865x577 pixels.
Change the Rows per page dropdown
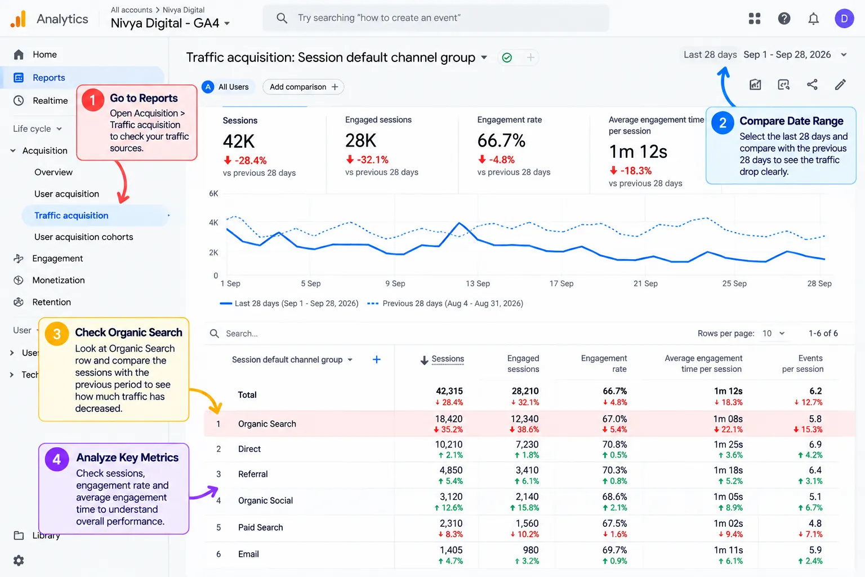click(x=773, y=334)
